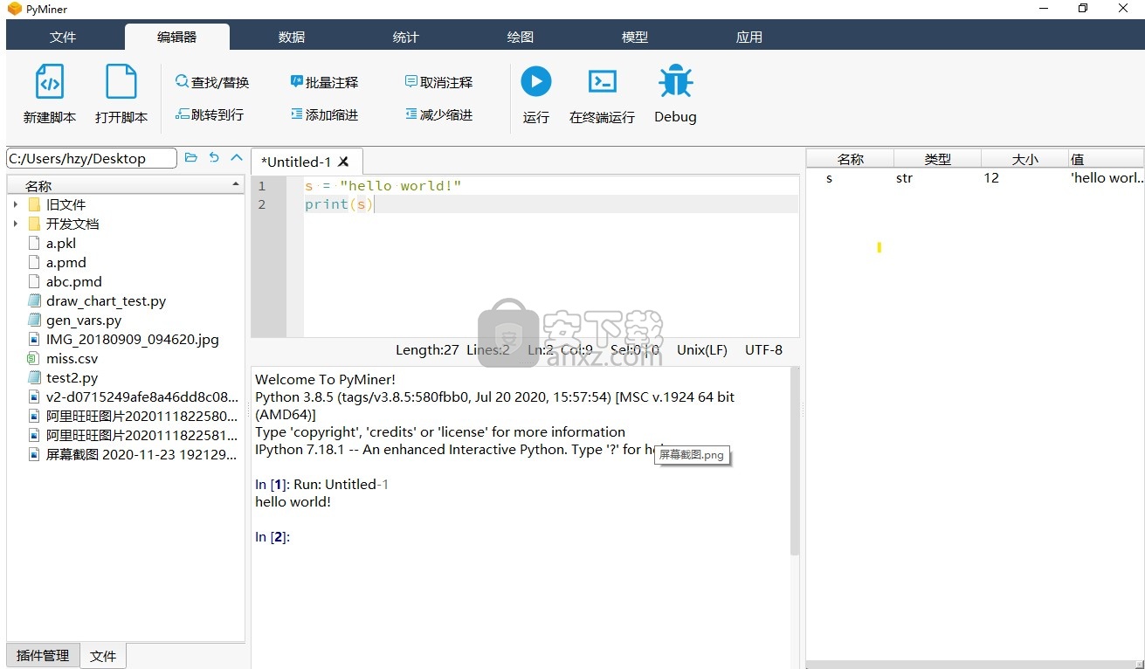This screenshot has width=1145, height=669.
Task: Select miss.csv in file list
Action: [x=72, y=358]
